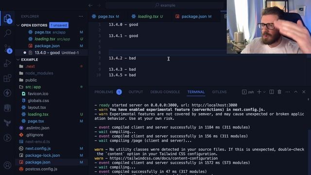Open the Explorer view in activity bar

(x=8, y=18)
